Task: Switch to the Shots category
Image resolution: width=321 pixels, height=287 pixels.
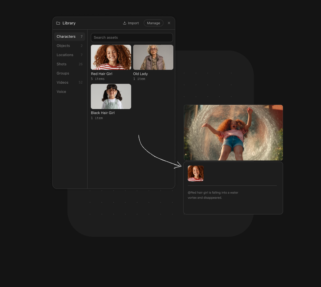Action: 70,64
